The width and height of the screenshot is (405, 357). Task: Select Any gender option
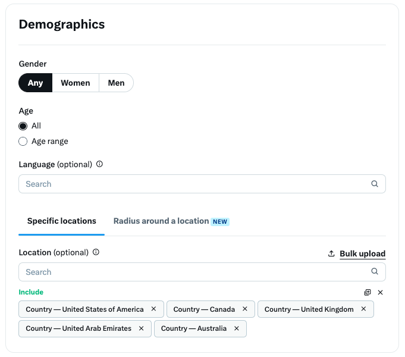(x=36, y=83)
